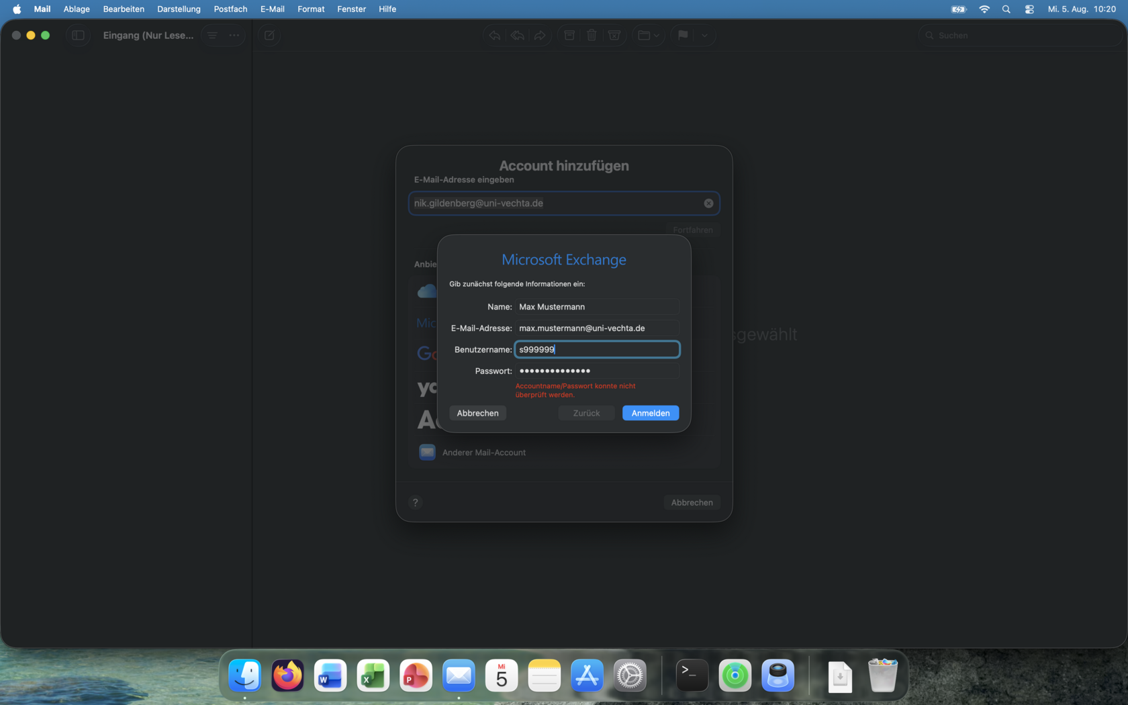Open help with the question mark button
This screenshot has height=705, width=1128.
(416, 502)
